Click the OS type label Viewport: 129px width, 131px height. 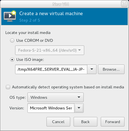tap(18, 97)
